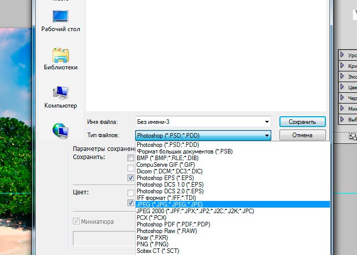Select the network globe icon in sidebar
357x255 pixels.
(60, 130)
